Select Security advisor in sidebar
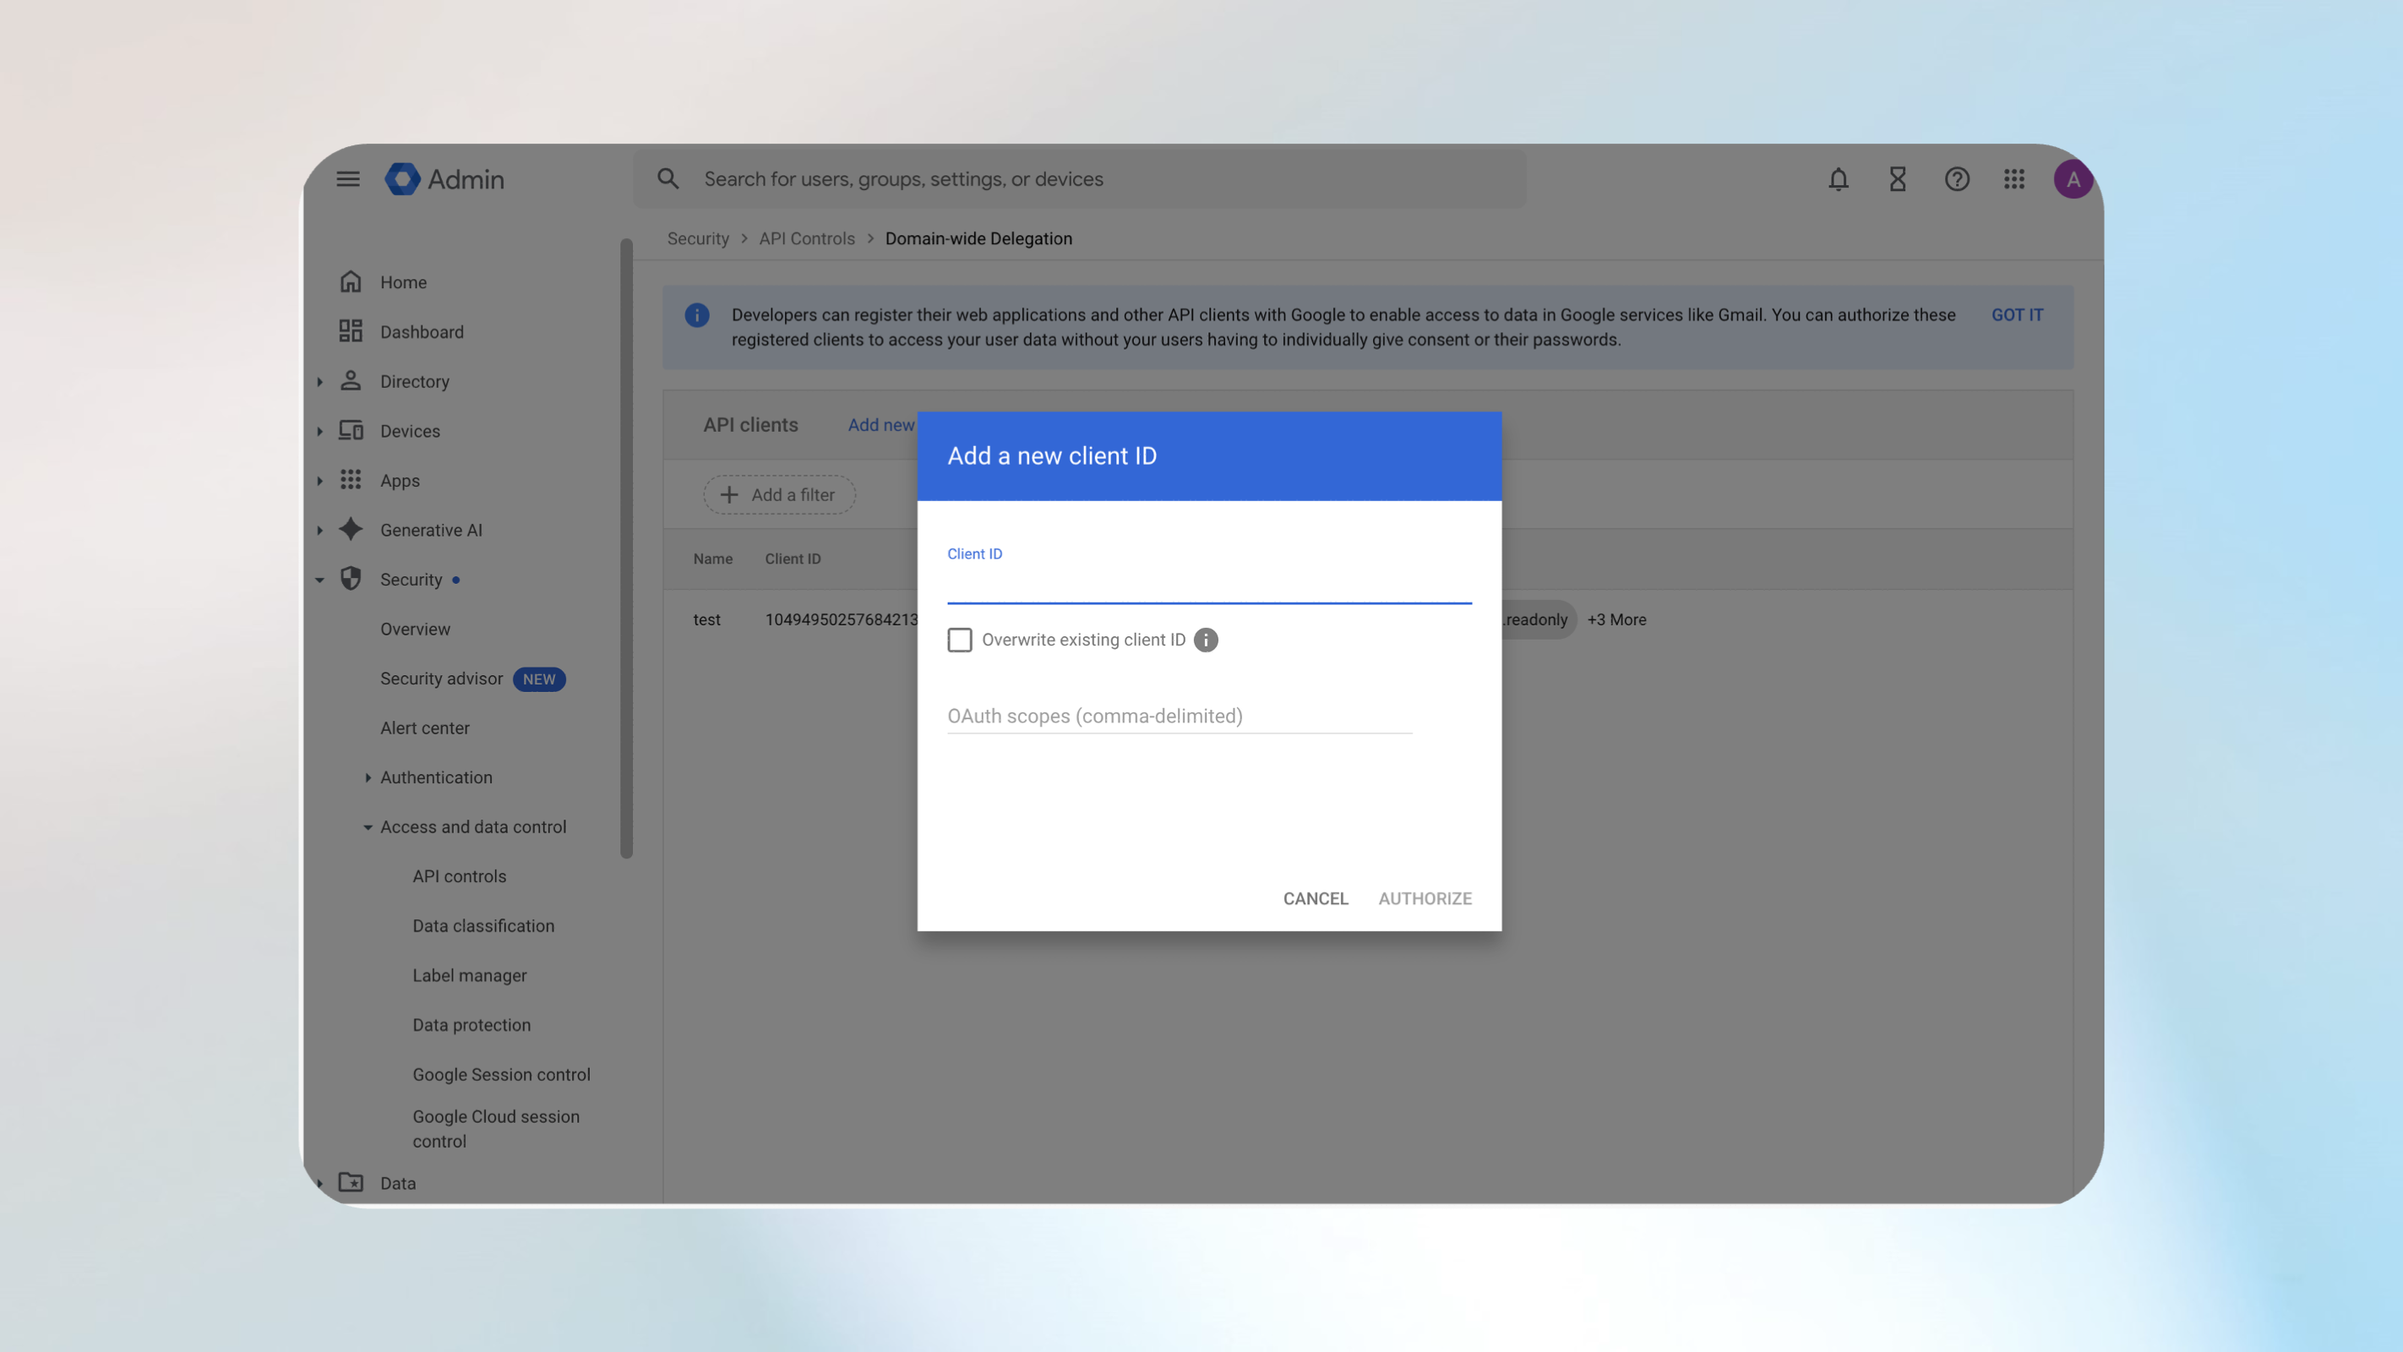Image resolution: width=2403 pixels, height=1352 pixels. [x=441, y=679]
